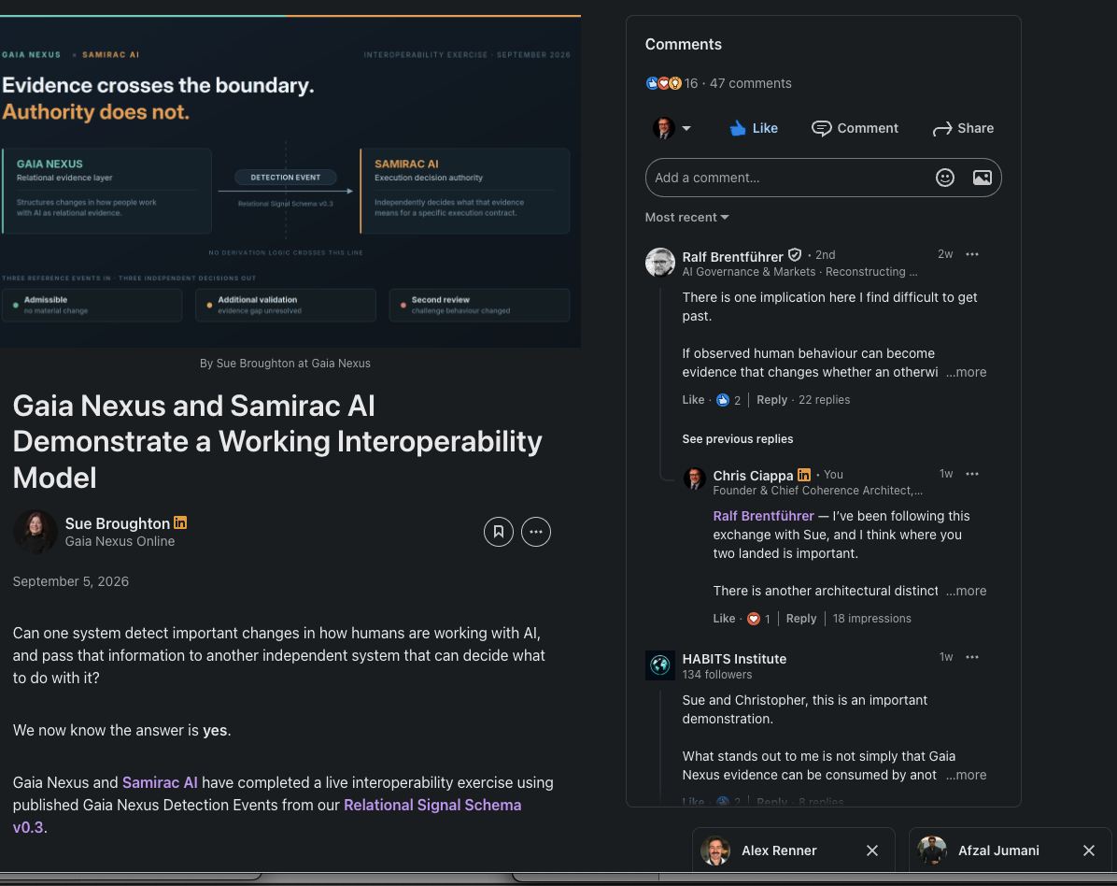Image resolution: width=1117 pixels, height=886 pixels.
Task: Insert an emoji in the comment box
Action: tap(944, 178)
